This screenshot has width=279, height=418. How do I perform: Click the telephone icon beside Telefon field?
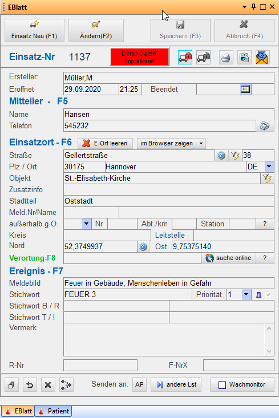[x=265, y=126]
